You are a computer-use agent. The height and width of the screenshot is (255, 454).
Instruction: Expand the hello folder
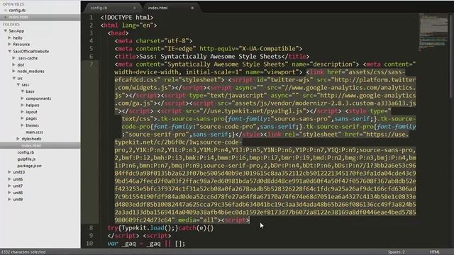point(9,38)
